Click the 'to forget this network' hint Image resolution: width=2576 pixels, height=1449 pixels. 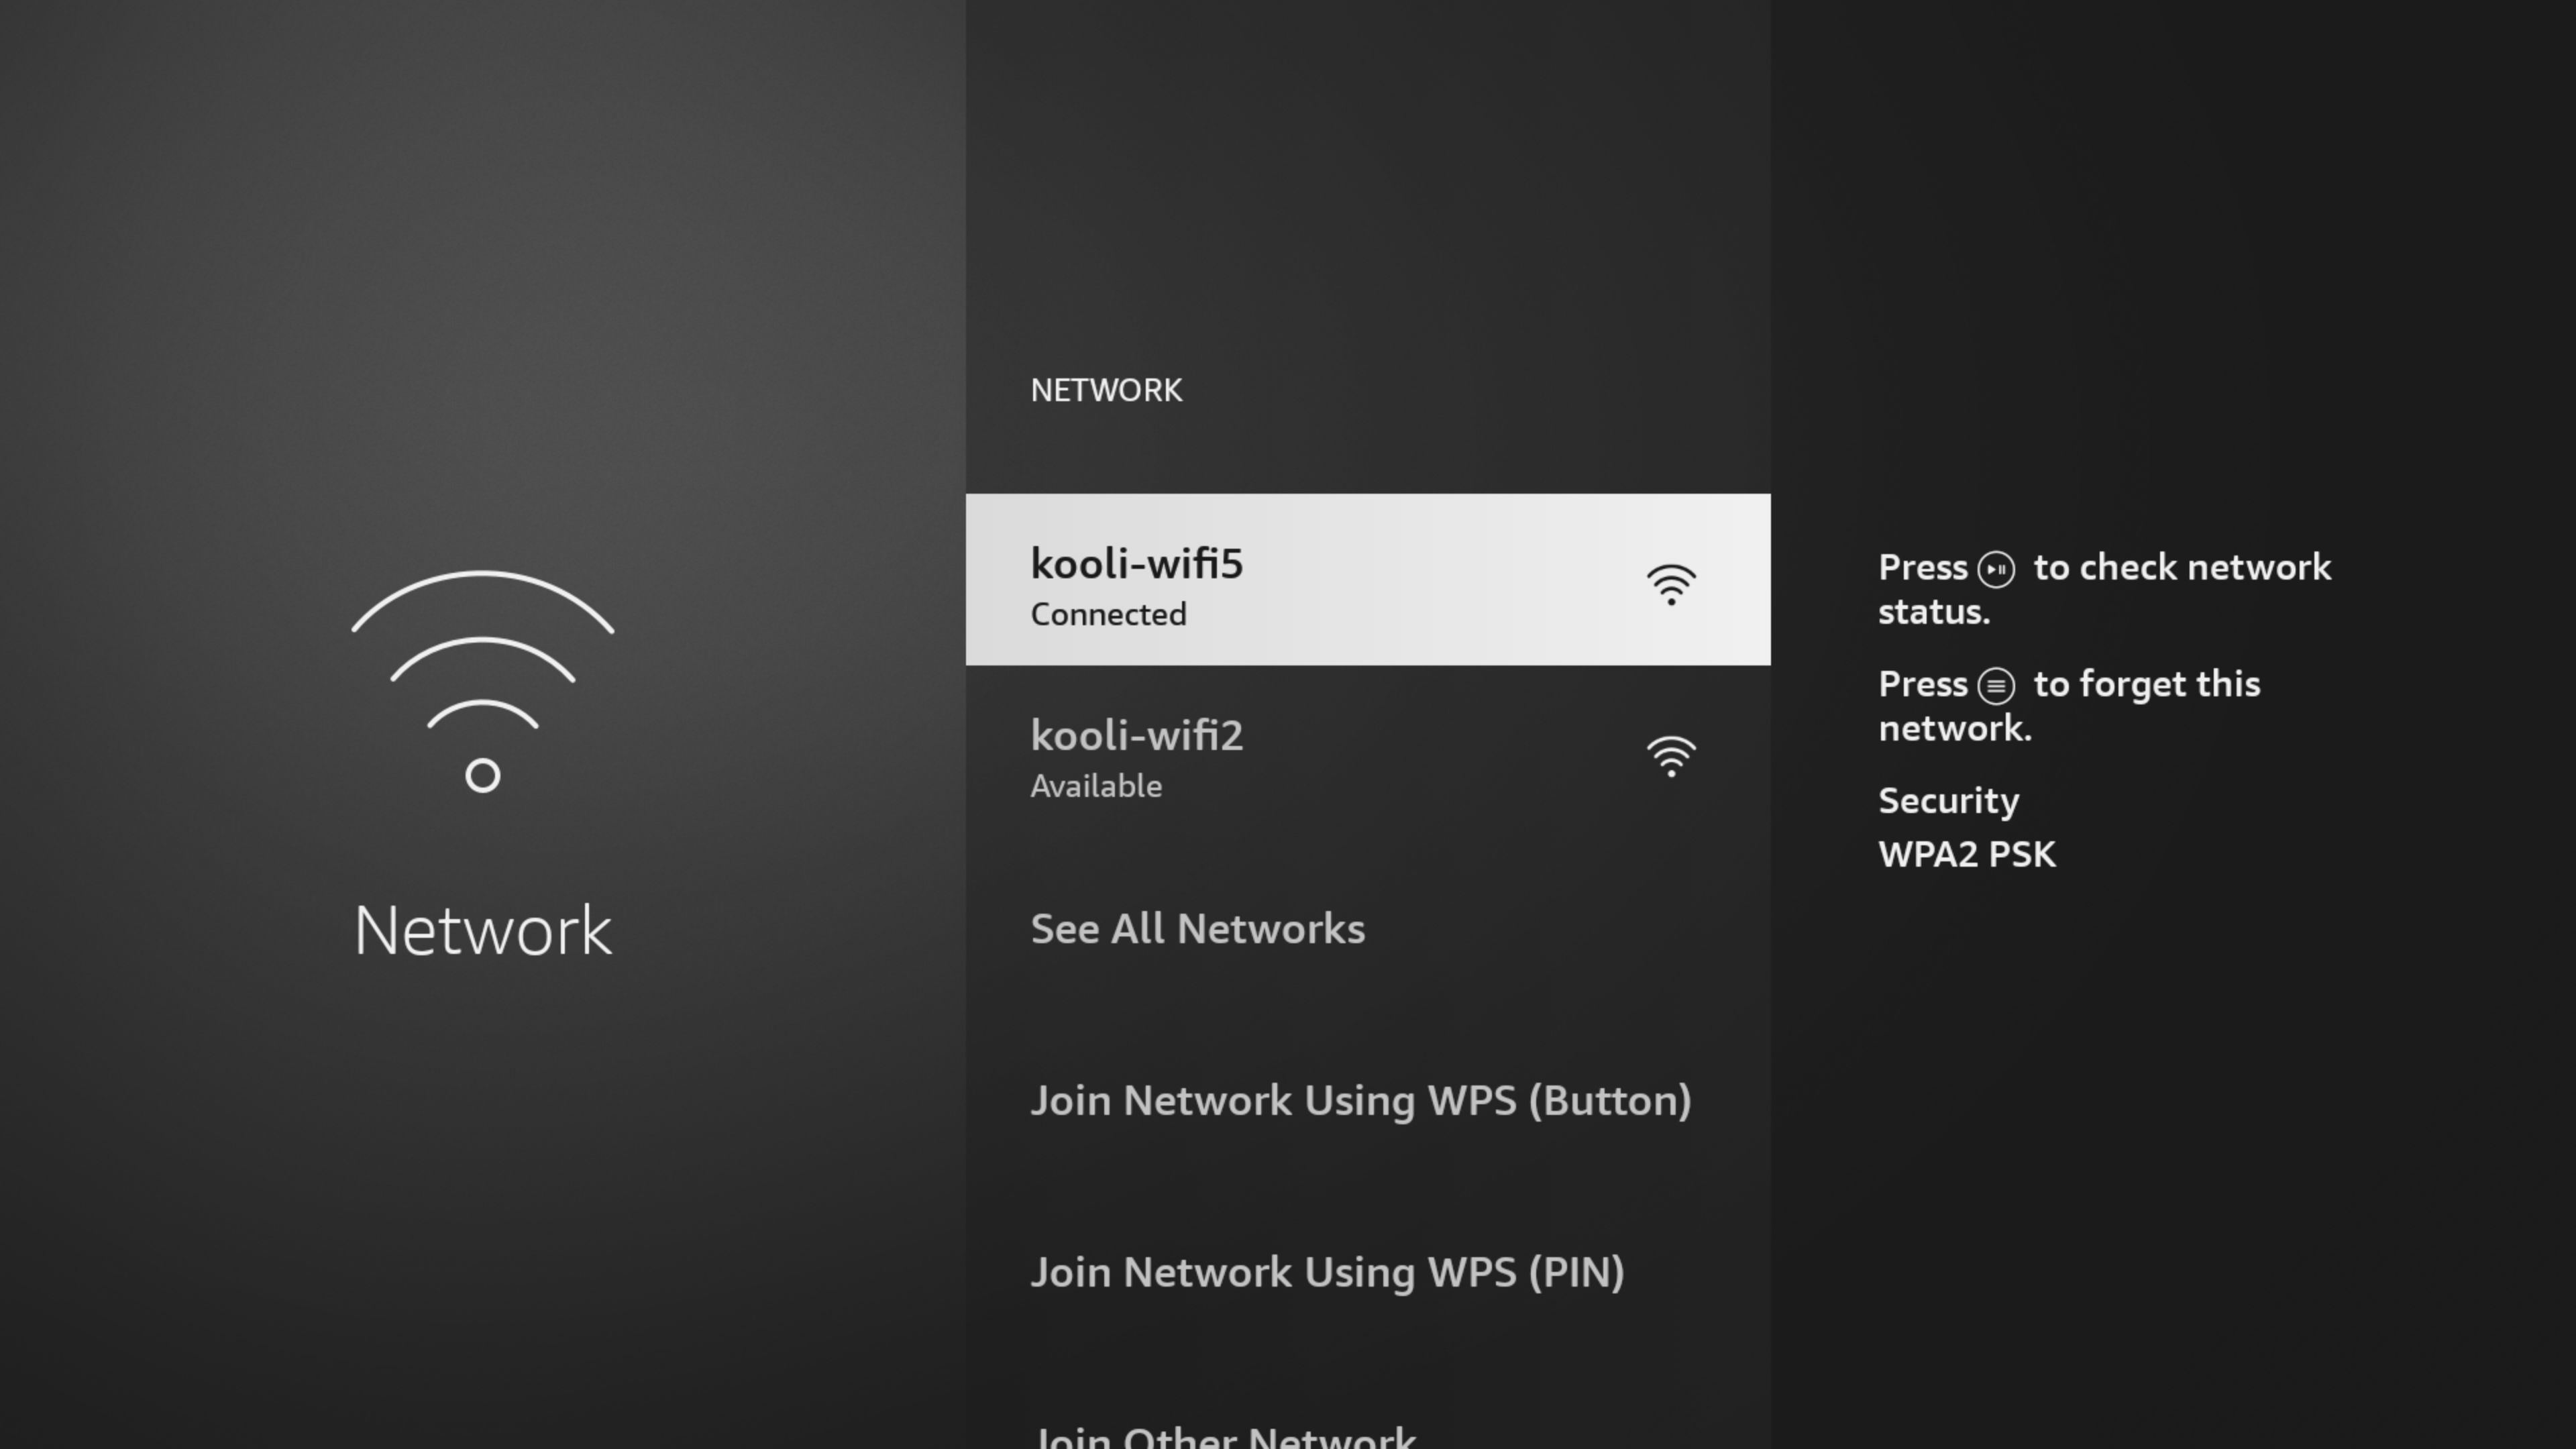point(2069,706)
